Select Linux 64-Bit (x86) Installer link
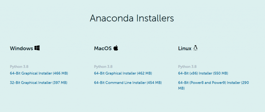Image resolution: width=265 pixels, height=112 pixels. tap(203, 73)
